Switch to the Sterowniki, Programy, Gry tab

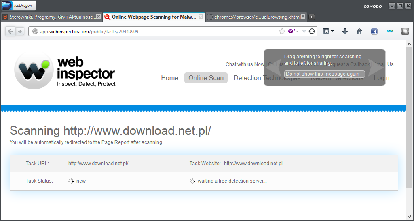tap(51, 17)
